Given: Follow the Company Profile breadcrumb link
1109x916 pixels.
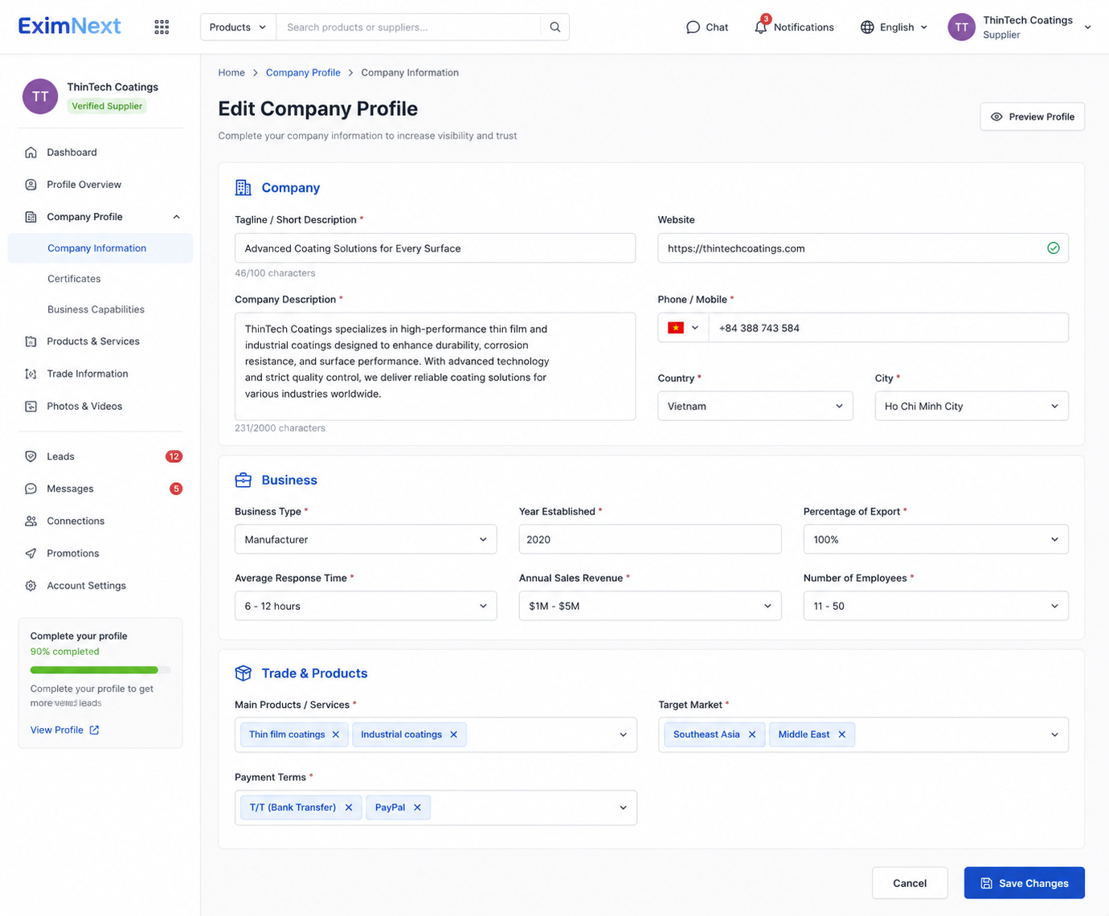Looking at the screenshot, I should tap(303, 72).
